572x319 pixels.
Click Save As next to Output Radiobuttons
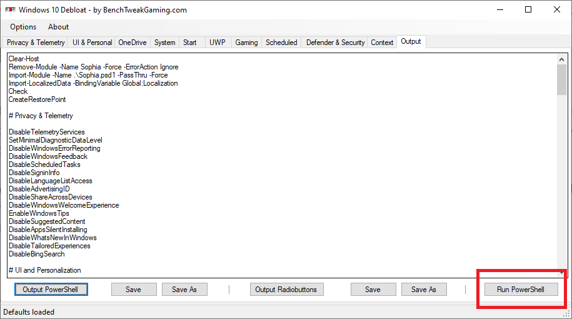pos(423,290)
